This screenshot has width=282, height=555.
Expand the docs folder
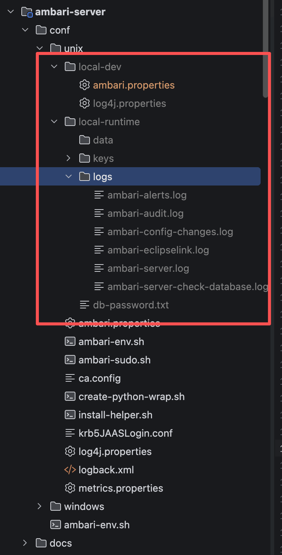click(x=25, y=543)
